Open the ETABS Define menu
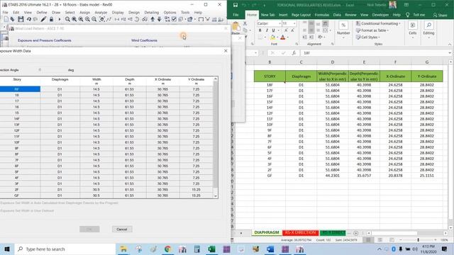Viewport: 454px width, 255px height. [42, 13]
